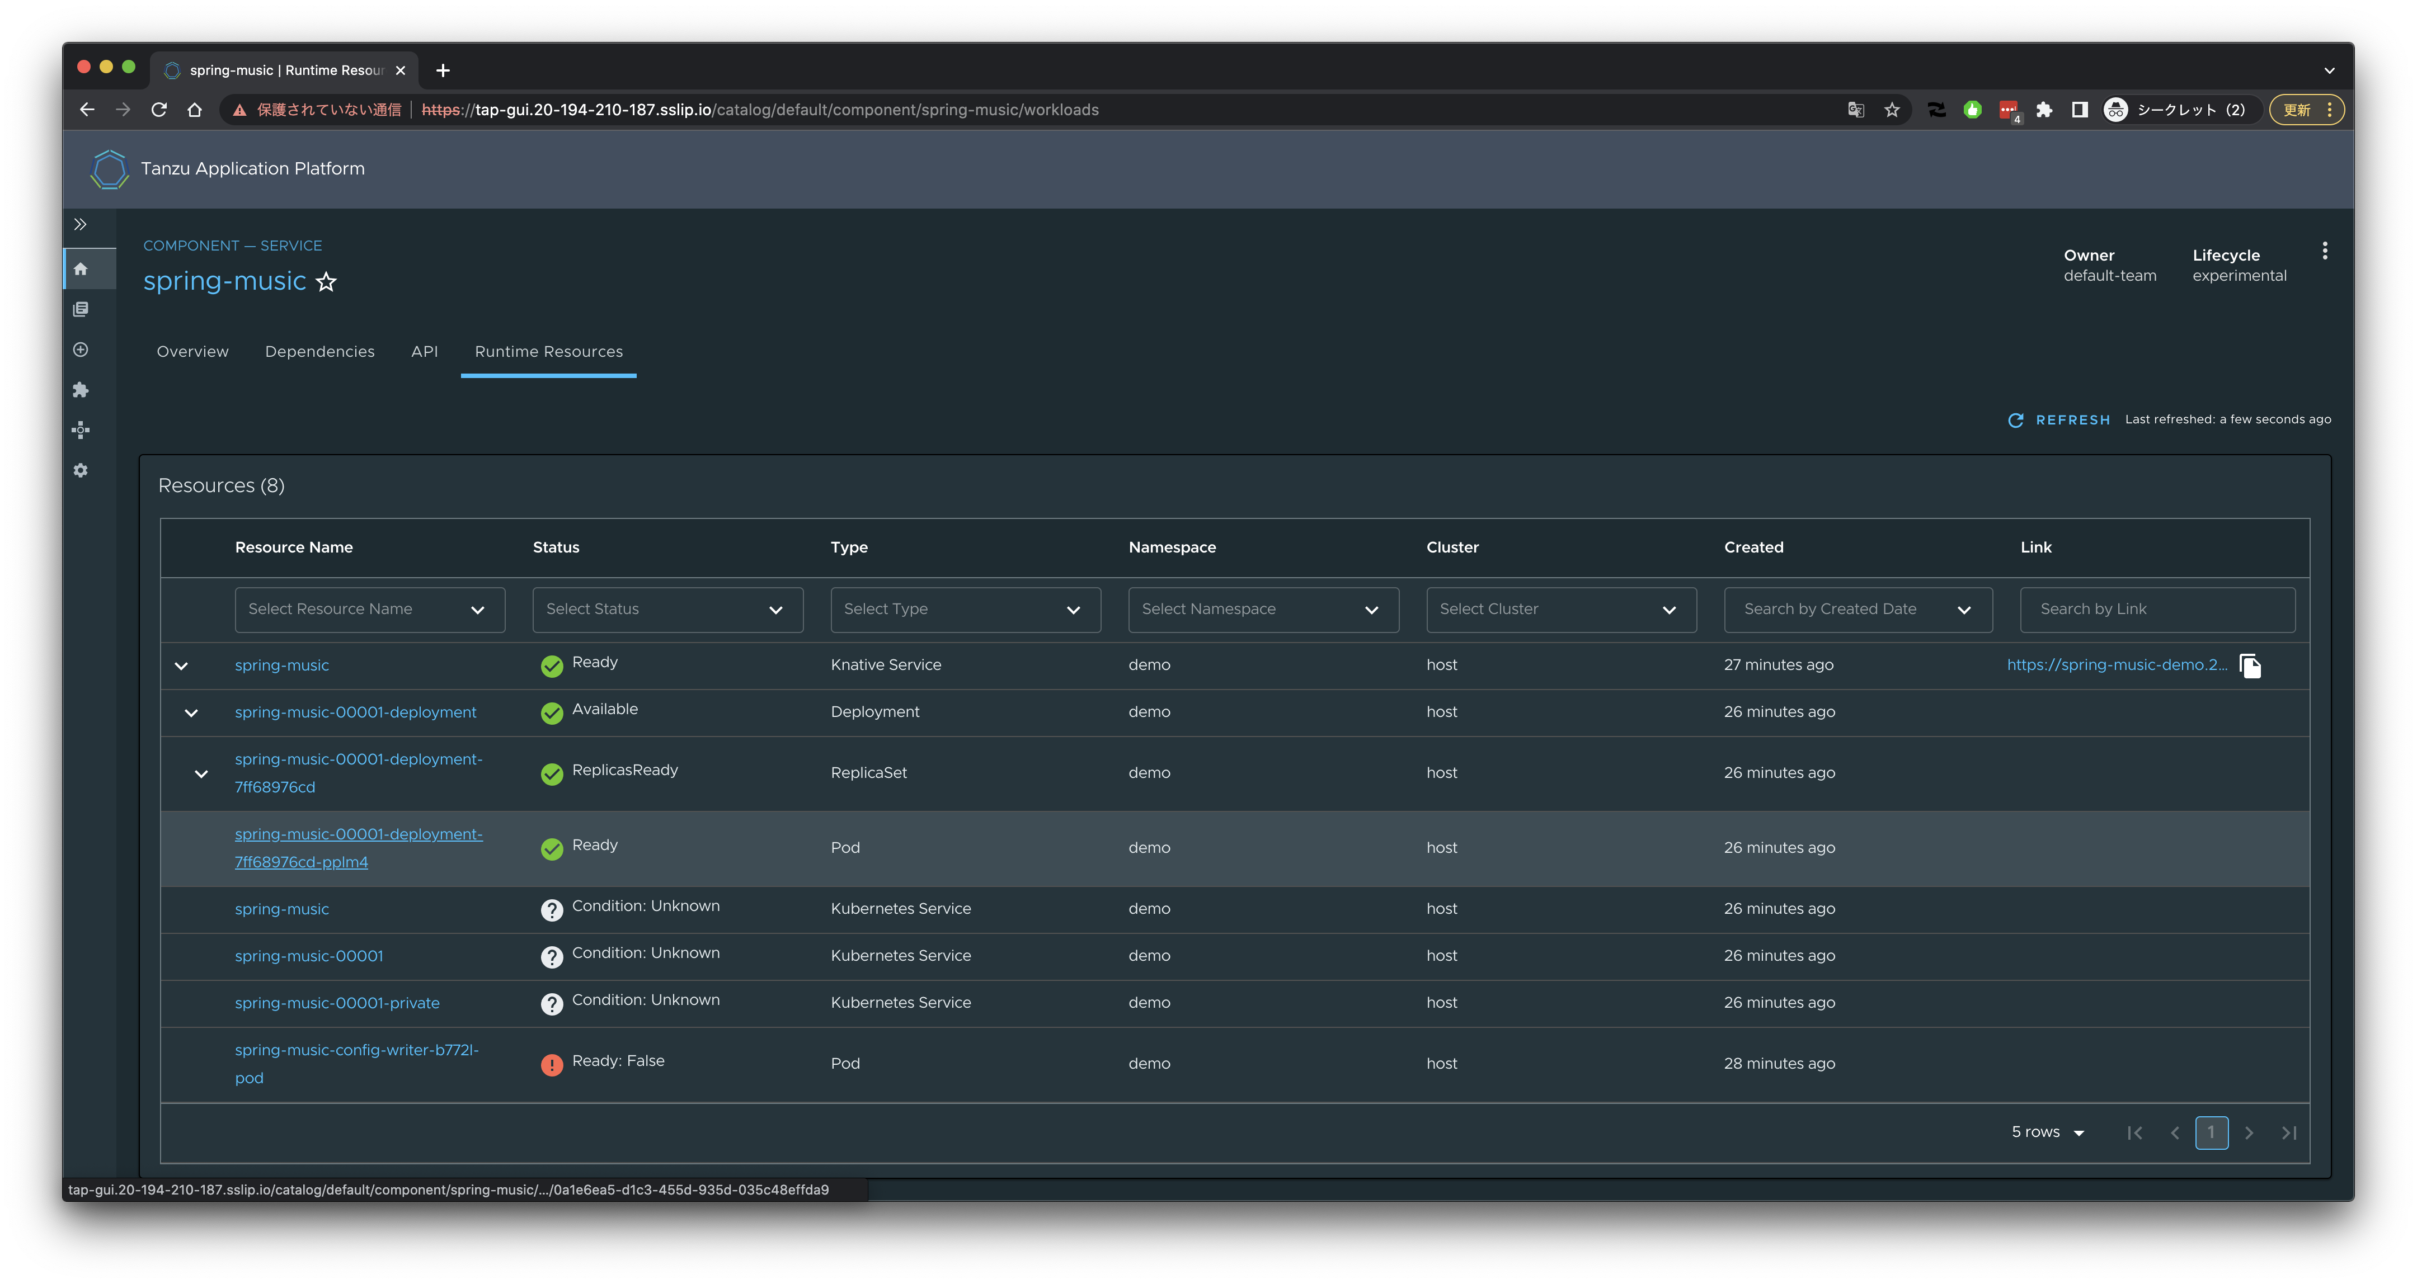Switch to the API tab
Screen dimensions: 2417x1284
tap(424, 352)
